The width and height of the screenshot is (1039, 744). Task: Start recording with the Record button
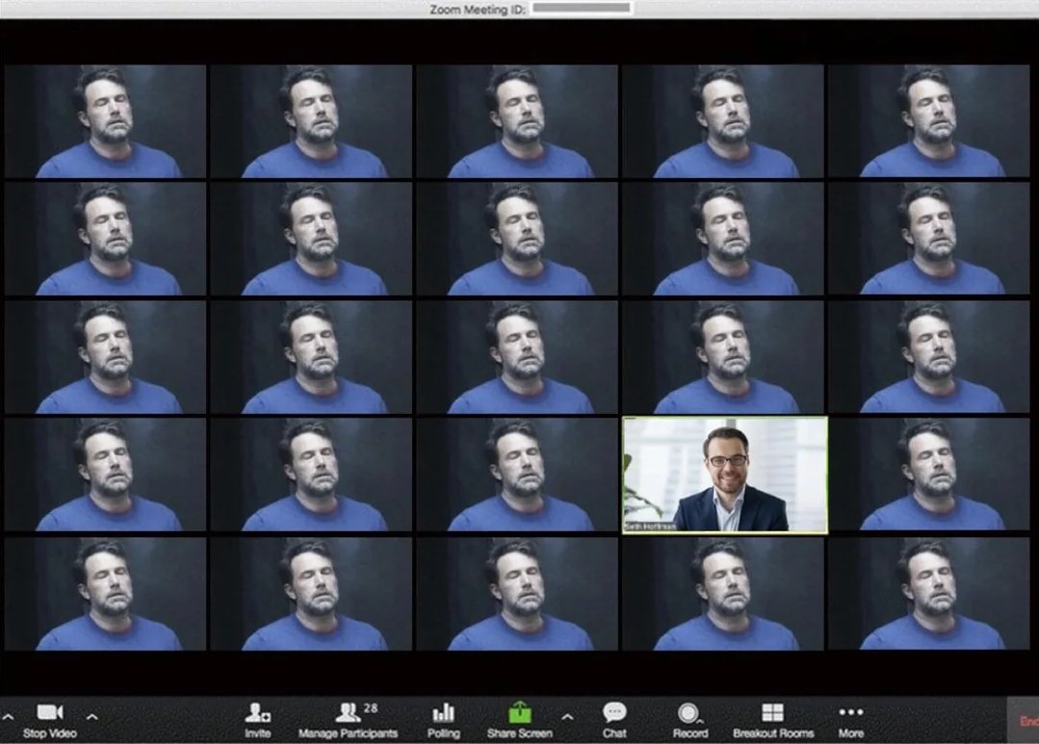[x=689, y=720]
